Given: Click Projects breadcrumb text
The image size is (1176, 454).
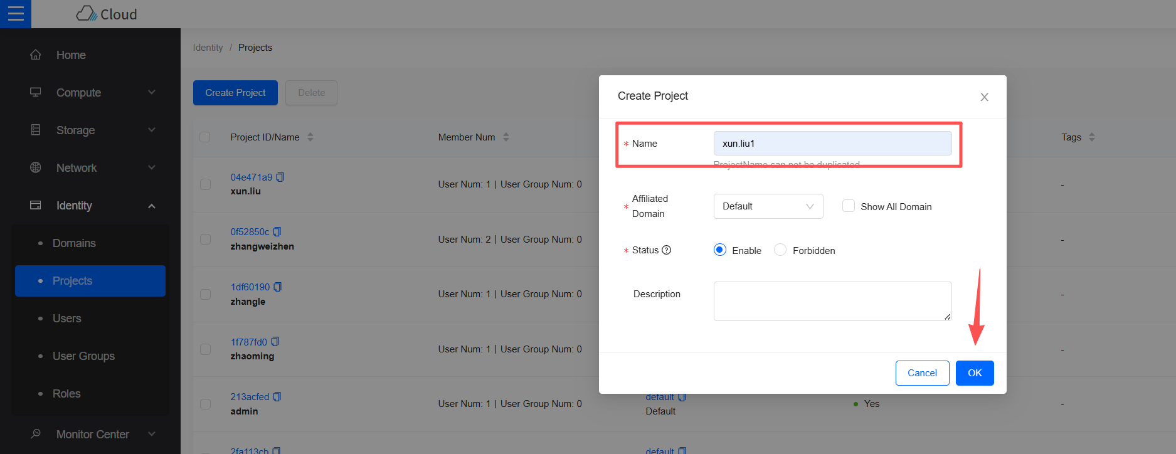Looking at the screenshot, I should [255, 48].
